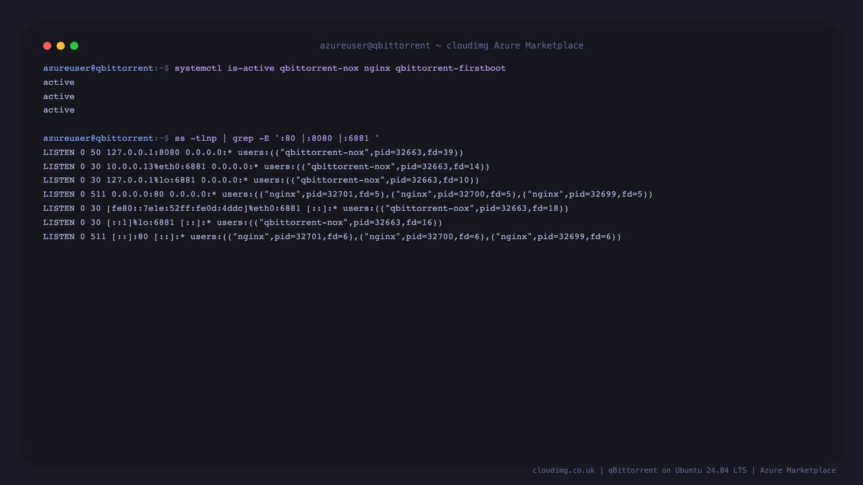Click the second 'active' output line
The height and width of the screenshot is (485, 863).
click(x=59, y=96)
